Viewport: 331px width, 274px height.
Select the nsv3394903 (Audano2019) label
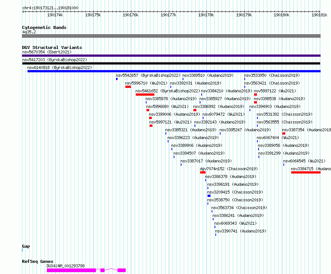(x=275, y=106)
